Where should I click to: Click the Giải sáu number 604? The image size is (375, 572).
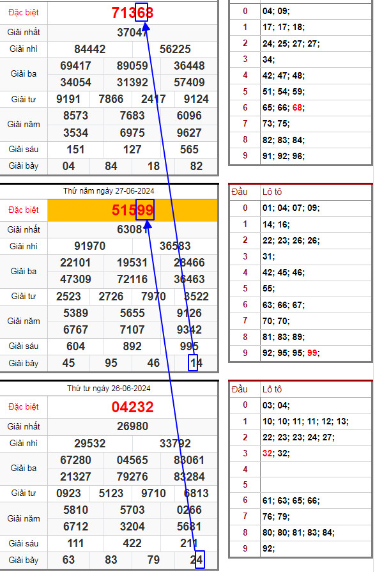click(x=75, y=346)
